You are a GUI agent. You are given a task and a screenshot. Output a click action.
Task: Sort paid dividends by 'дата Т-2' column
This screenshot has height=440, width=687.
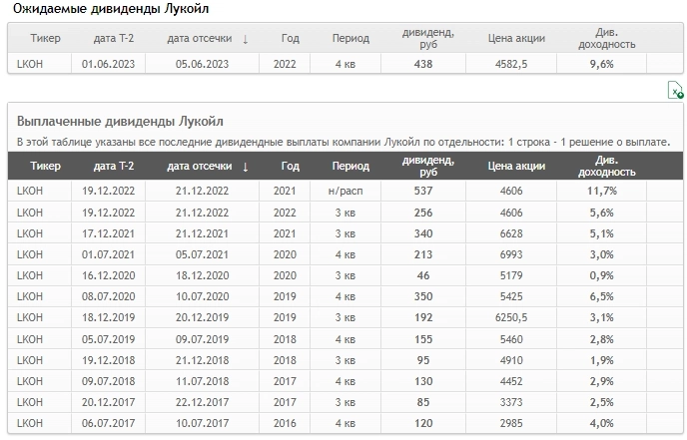[x=111, y=167]
